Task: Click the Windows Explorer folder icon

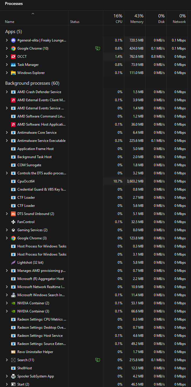Action: pyautogui.click(x=13, y=73)
